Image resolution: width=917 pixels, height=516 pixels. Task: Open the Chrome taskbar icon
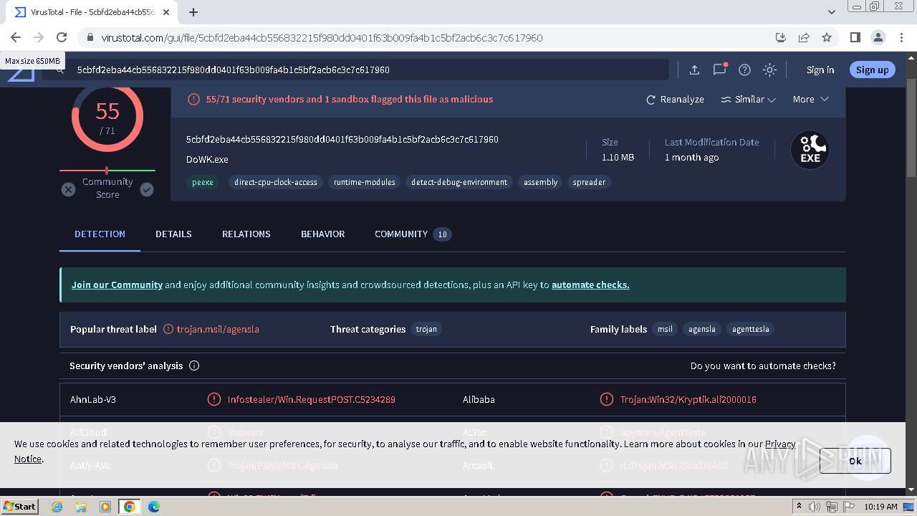point(130,507)
